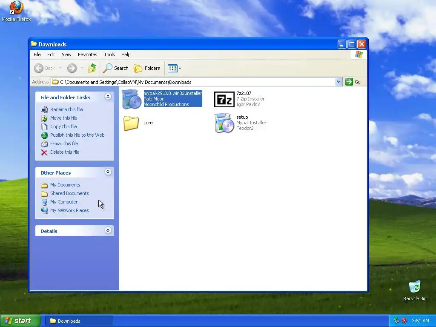Image resolution: width=436 pixels, height=327 pixels.
Task: Click the My Network Places icon
Action: tap(44, 211)
